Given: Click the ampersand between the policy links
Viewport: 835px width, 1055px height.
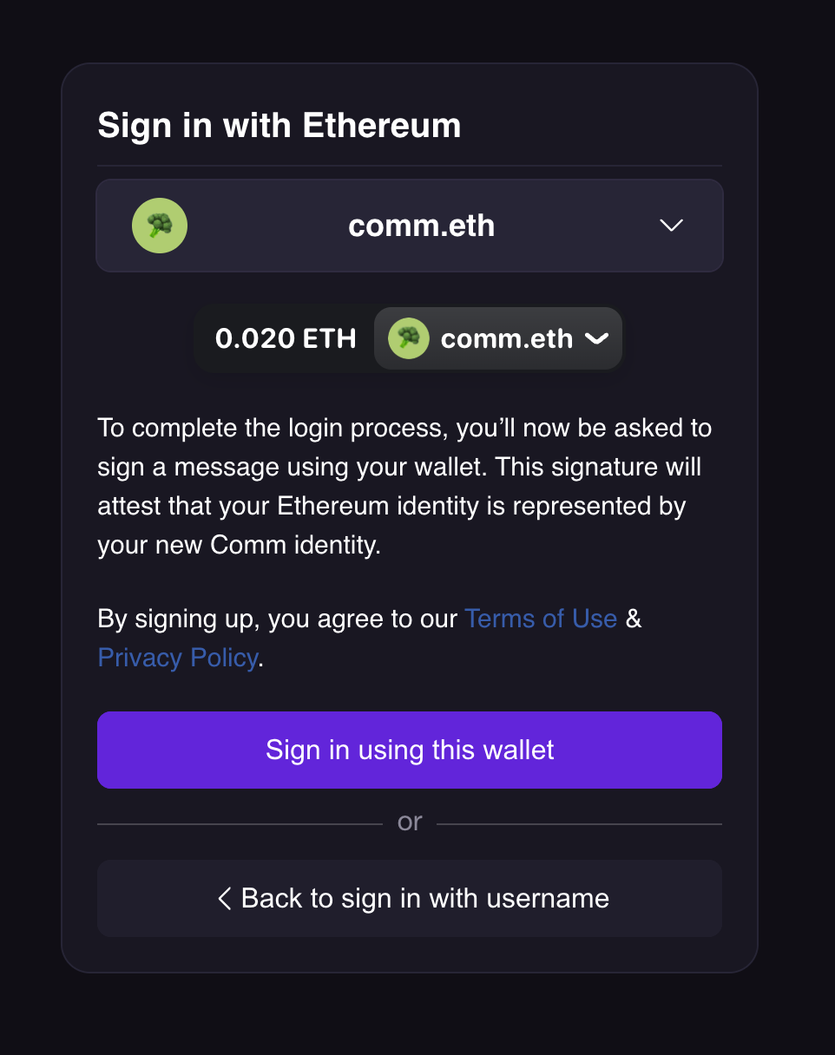Looking at the screenshot, I should (634, 619).
